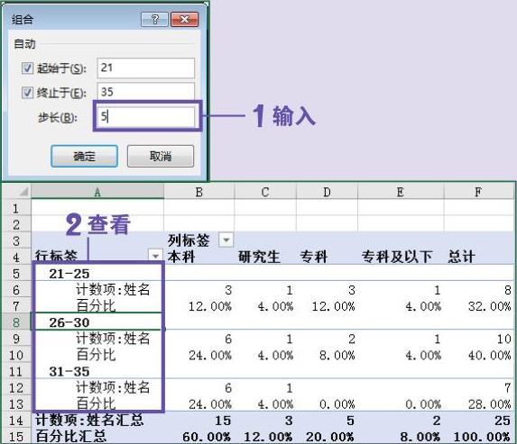Screen dimensions: 517x444
Task: Click the 8.00% cell in row 10
Action: coord(337,356)
